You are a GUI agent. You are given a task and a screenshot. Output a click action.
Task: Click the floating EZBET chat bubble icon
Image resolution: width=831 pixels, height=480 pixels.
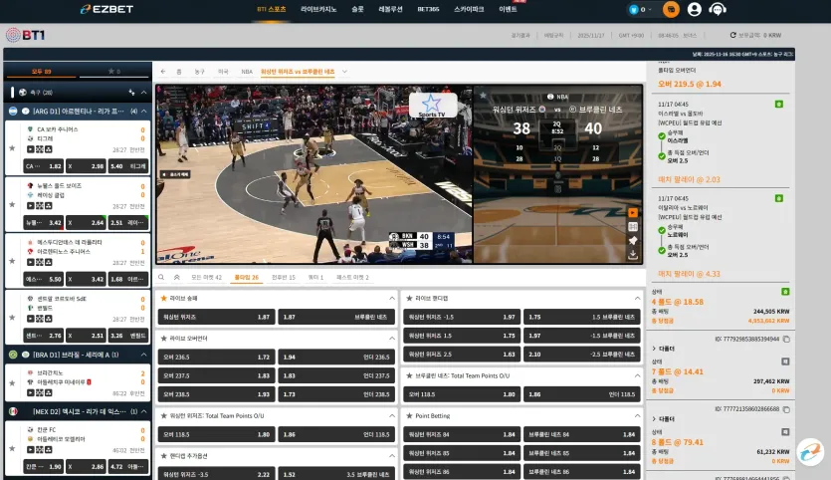pos(810,452)
